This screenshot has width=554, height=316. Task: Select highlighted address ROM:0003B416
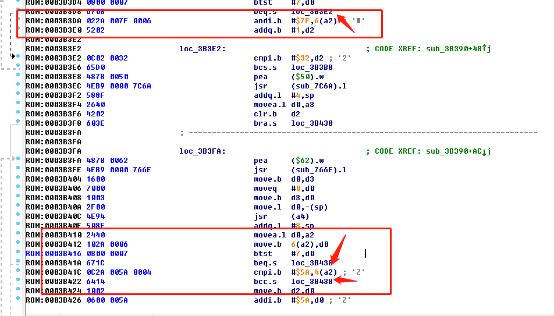(x=54, y=253)
